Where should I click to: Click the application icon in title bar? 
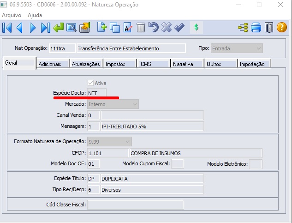click(x=4, y=5)
